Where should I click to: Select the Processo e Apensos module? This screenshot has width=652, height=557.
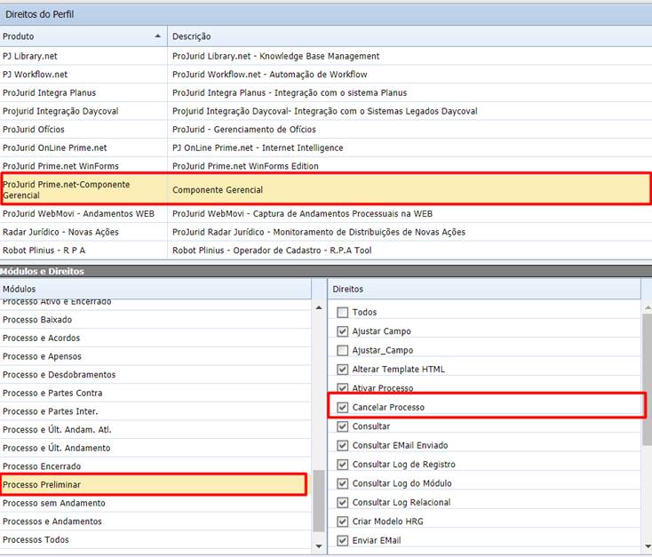[x=155, y=356]
